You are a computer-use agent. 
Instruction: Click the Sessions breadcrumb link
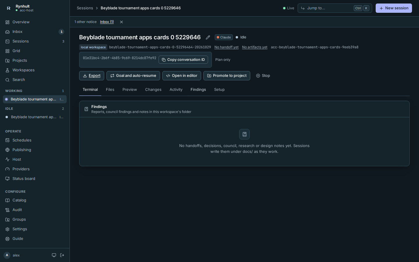pyautogui.click(x=85, y=8)
